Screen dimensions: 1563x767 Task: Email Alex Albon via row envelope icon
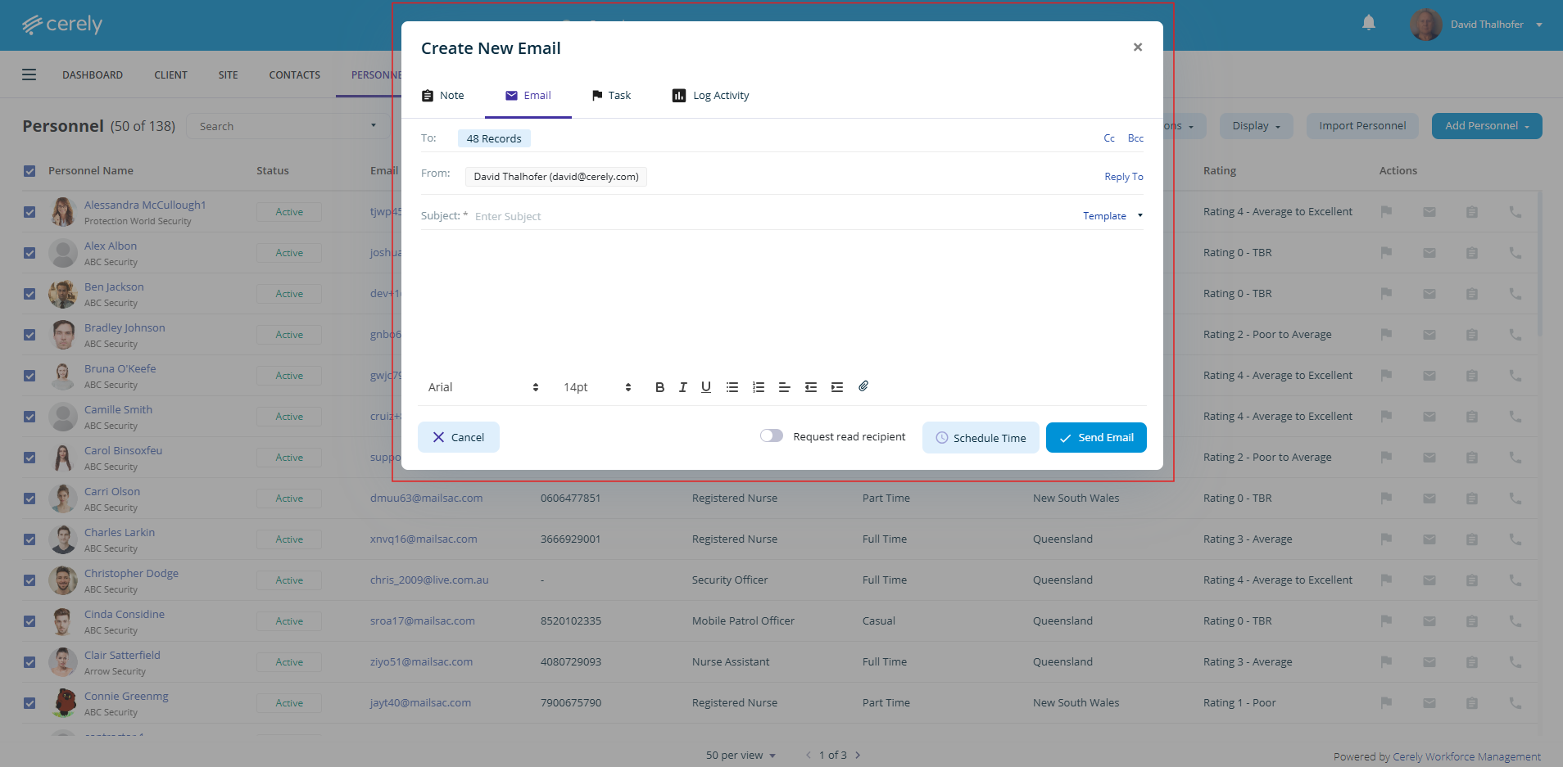1429,253
